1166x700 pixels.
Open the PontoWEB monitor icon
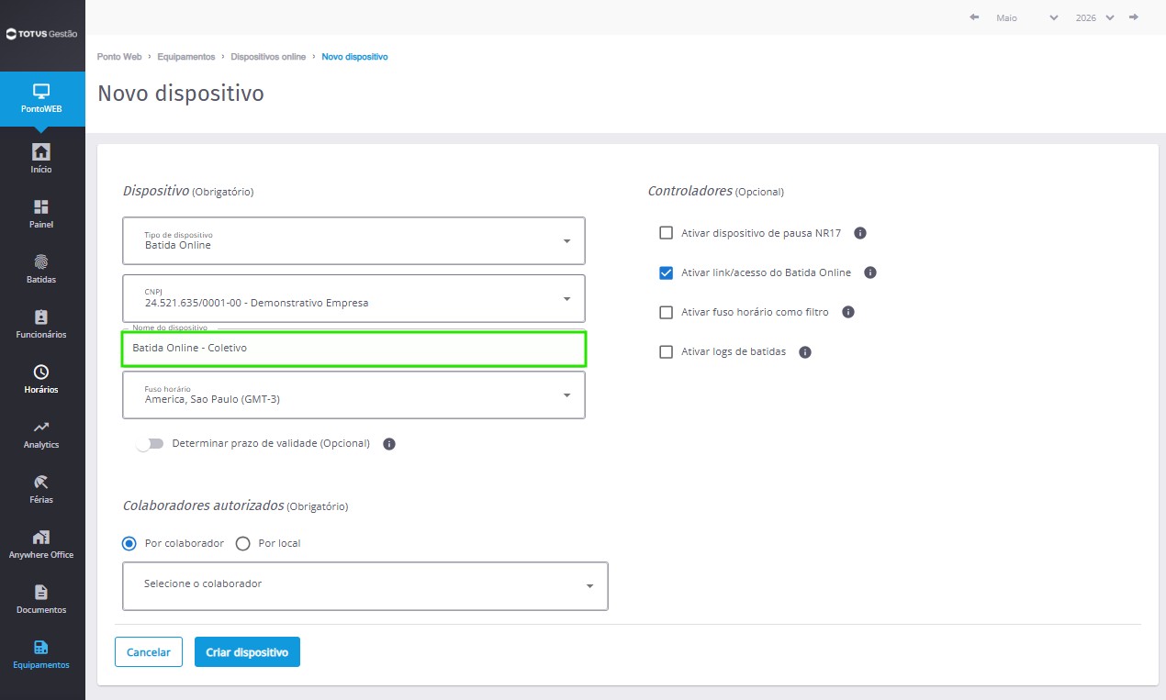(41, 92)
